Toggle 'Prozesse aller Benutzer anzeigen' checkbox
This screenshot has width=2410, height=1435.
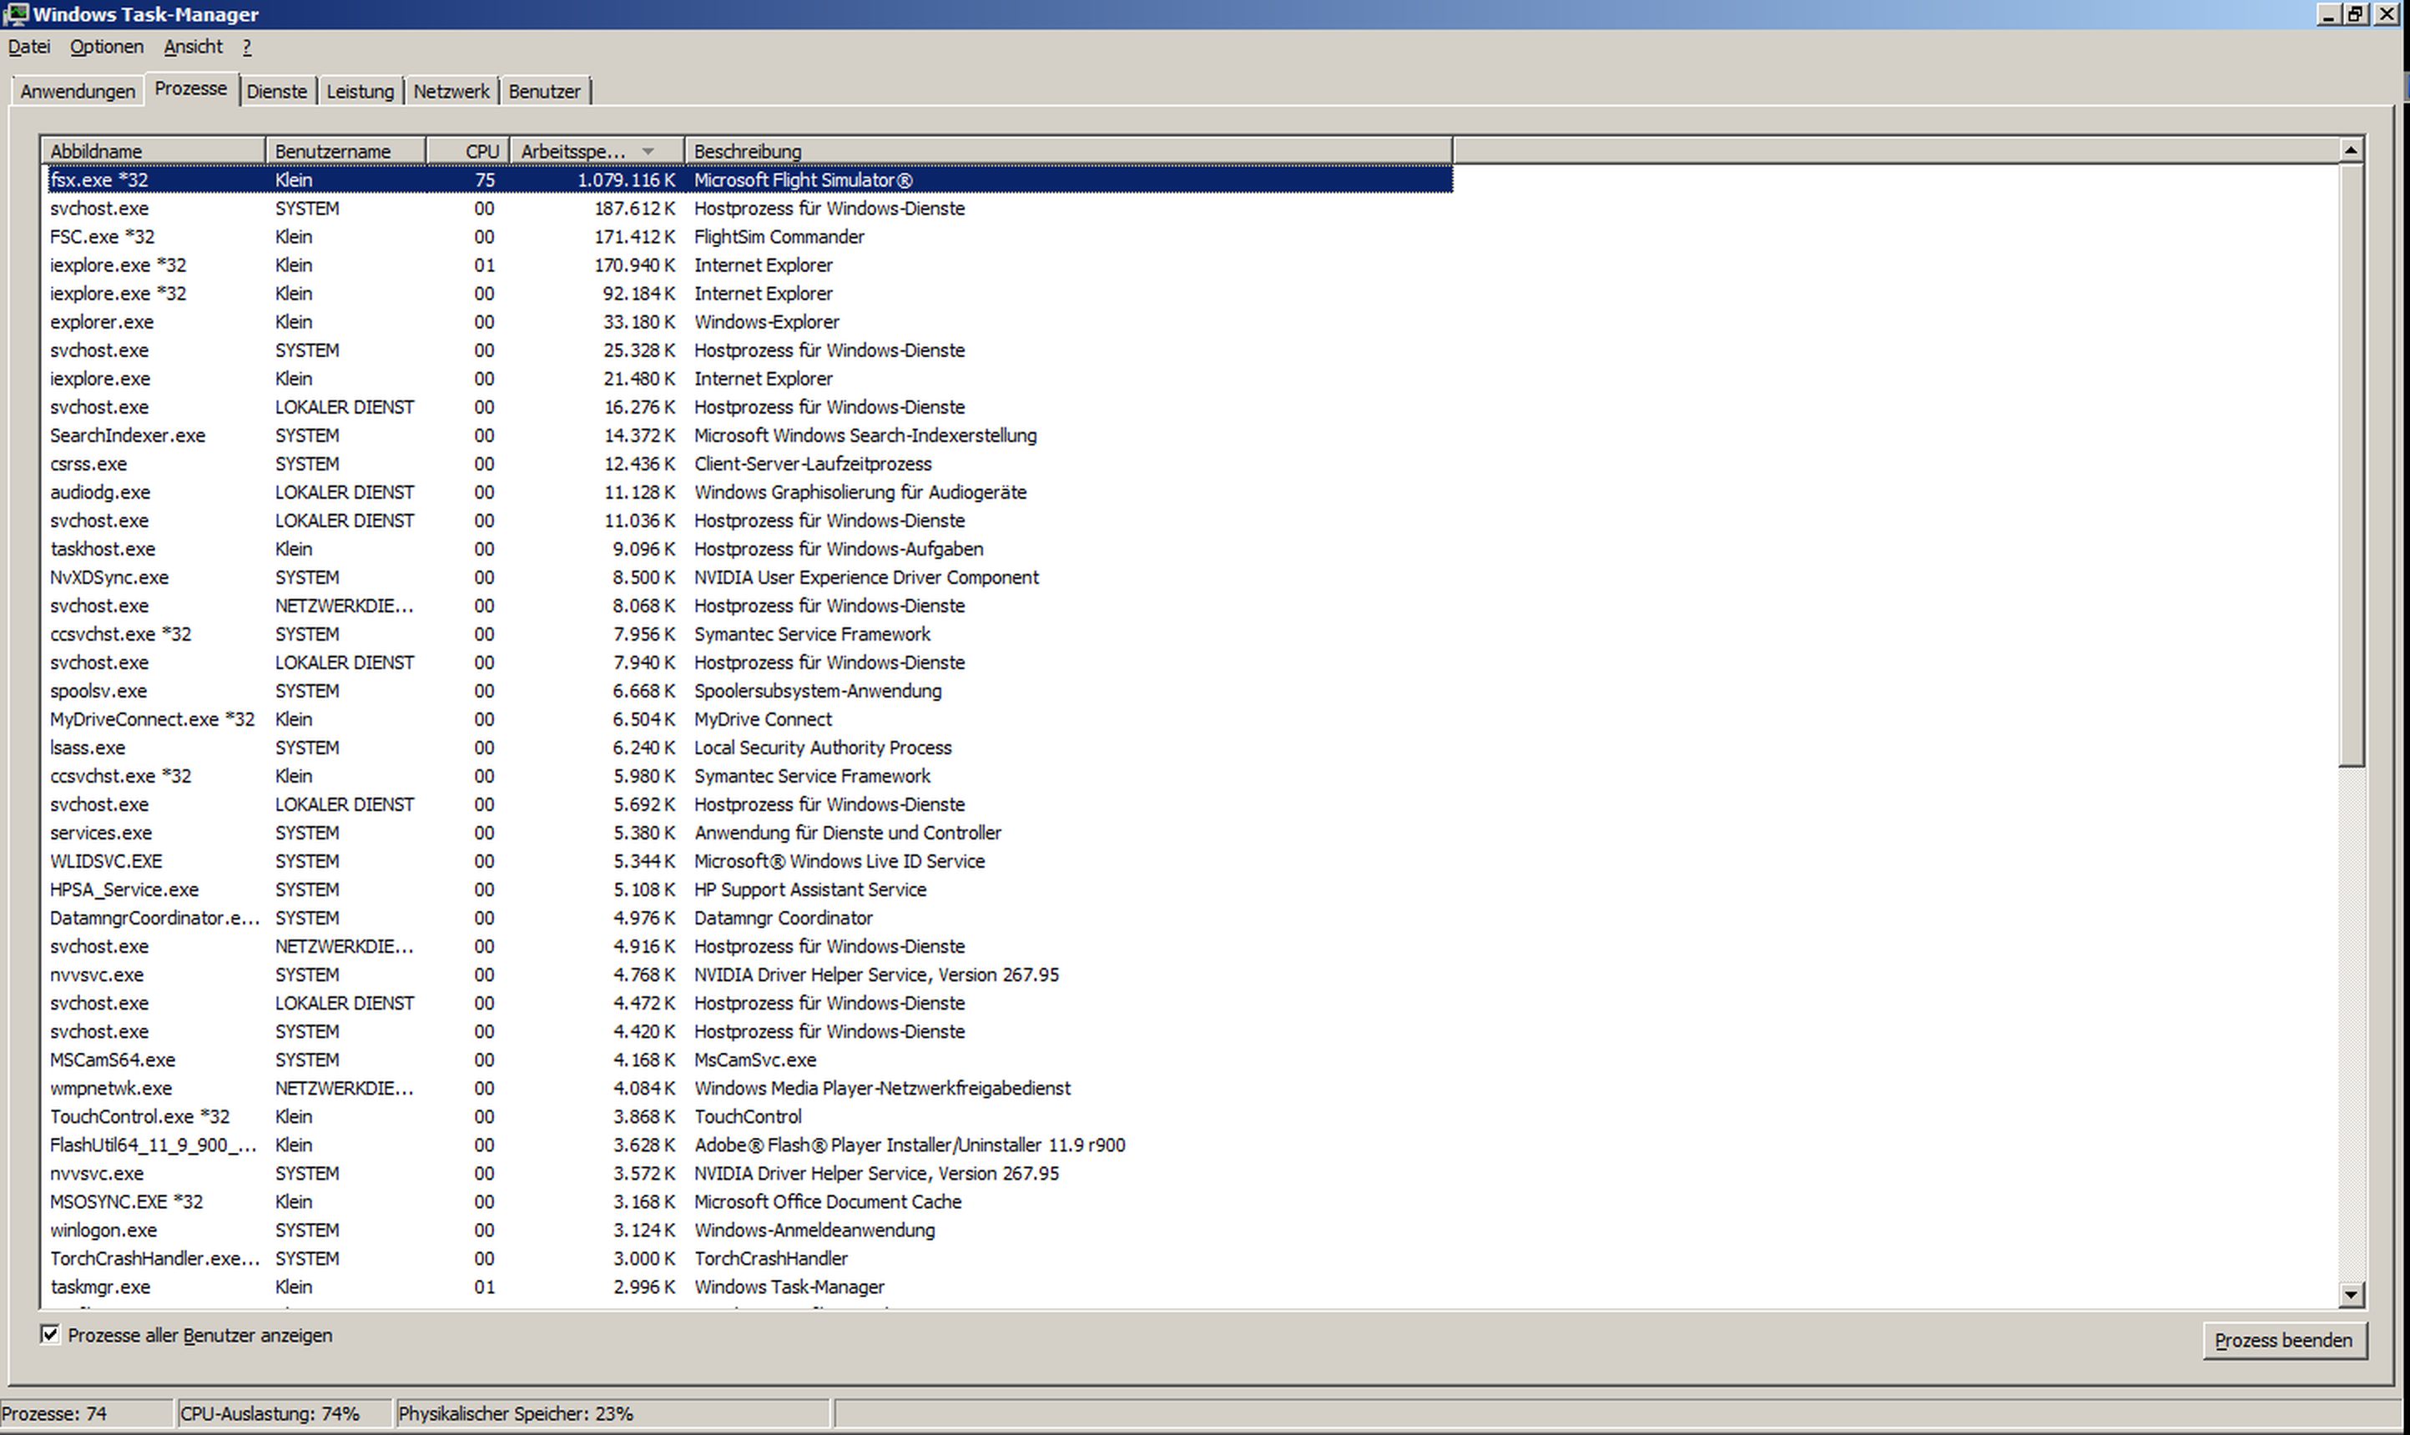point(50,1334)
